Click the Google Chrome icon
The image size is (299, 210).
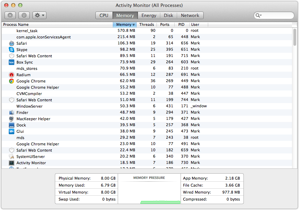pyautogui.click(x=12, y=81)
